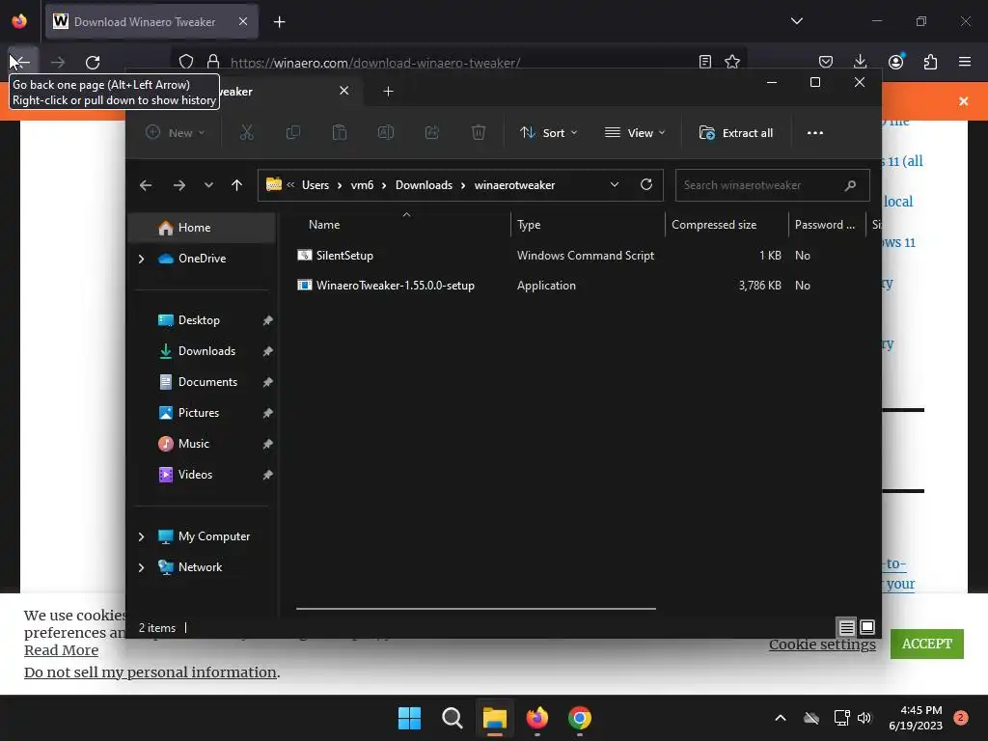Click Do not sell my personal information
Viewport: 988px width, 741px height.
click(150, 672)
